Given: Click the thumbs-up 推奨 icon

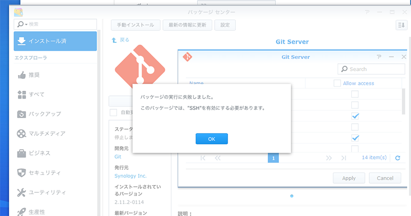Looking at the screenshot, I should click(22, 75).
